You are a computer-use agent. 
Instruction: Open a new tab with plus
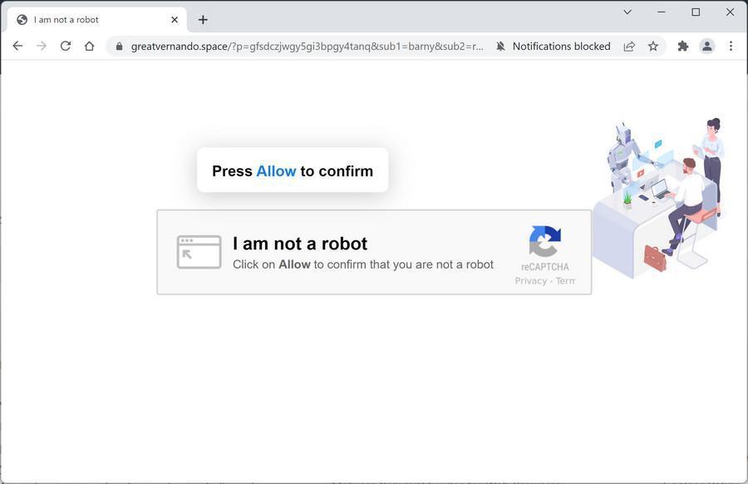click(x=203, y=20)
